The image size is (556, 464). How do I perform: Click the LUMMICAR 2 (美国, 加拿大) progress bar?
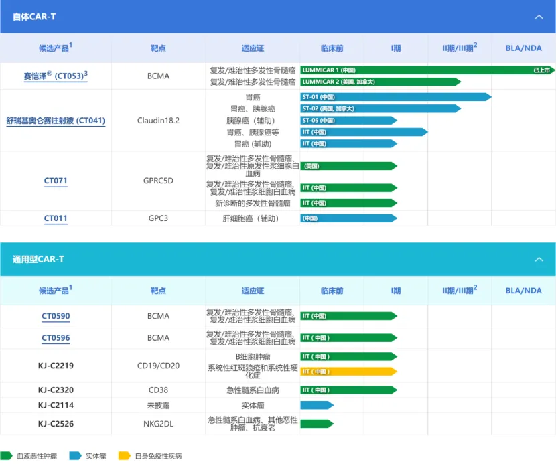(x=380, y=82)
